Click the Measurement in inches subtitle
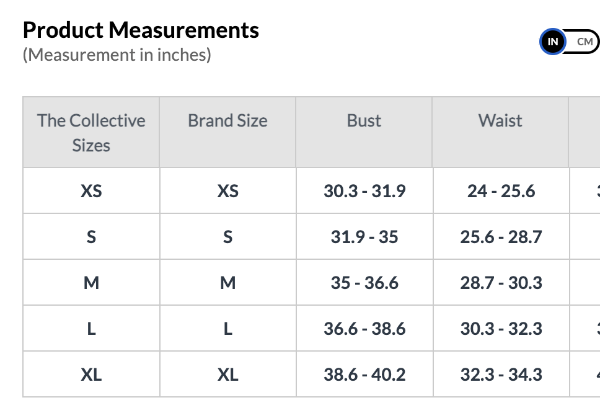 point(117,55)
